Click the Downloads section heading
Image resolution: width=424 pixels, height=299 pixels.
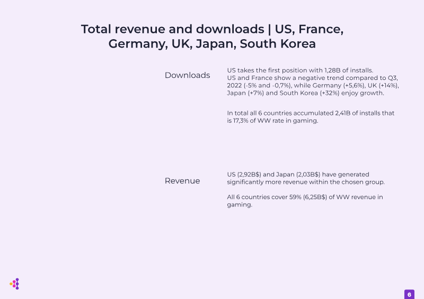click(187, 75)
